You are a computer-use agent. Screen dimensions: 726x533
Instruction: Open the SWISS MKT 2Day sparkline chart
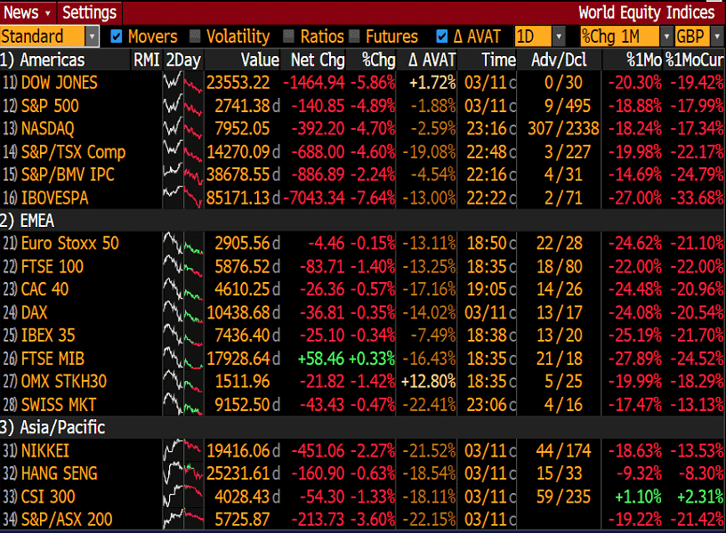pyautogui.click(x=183, y=405)
